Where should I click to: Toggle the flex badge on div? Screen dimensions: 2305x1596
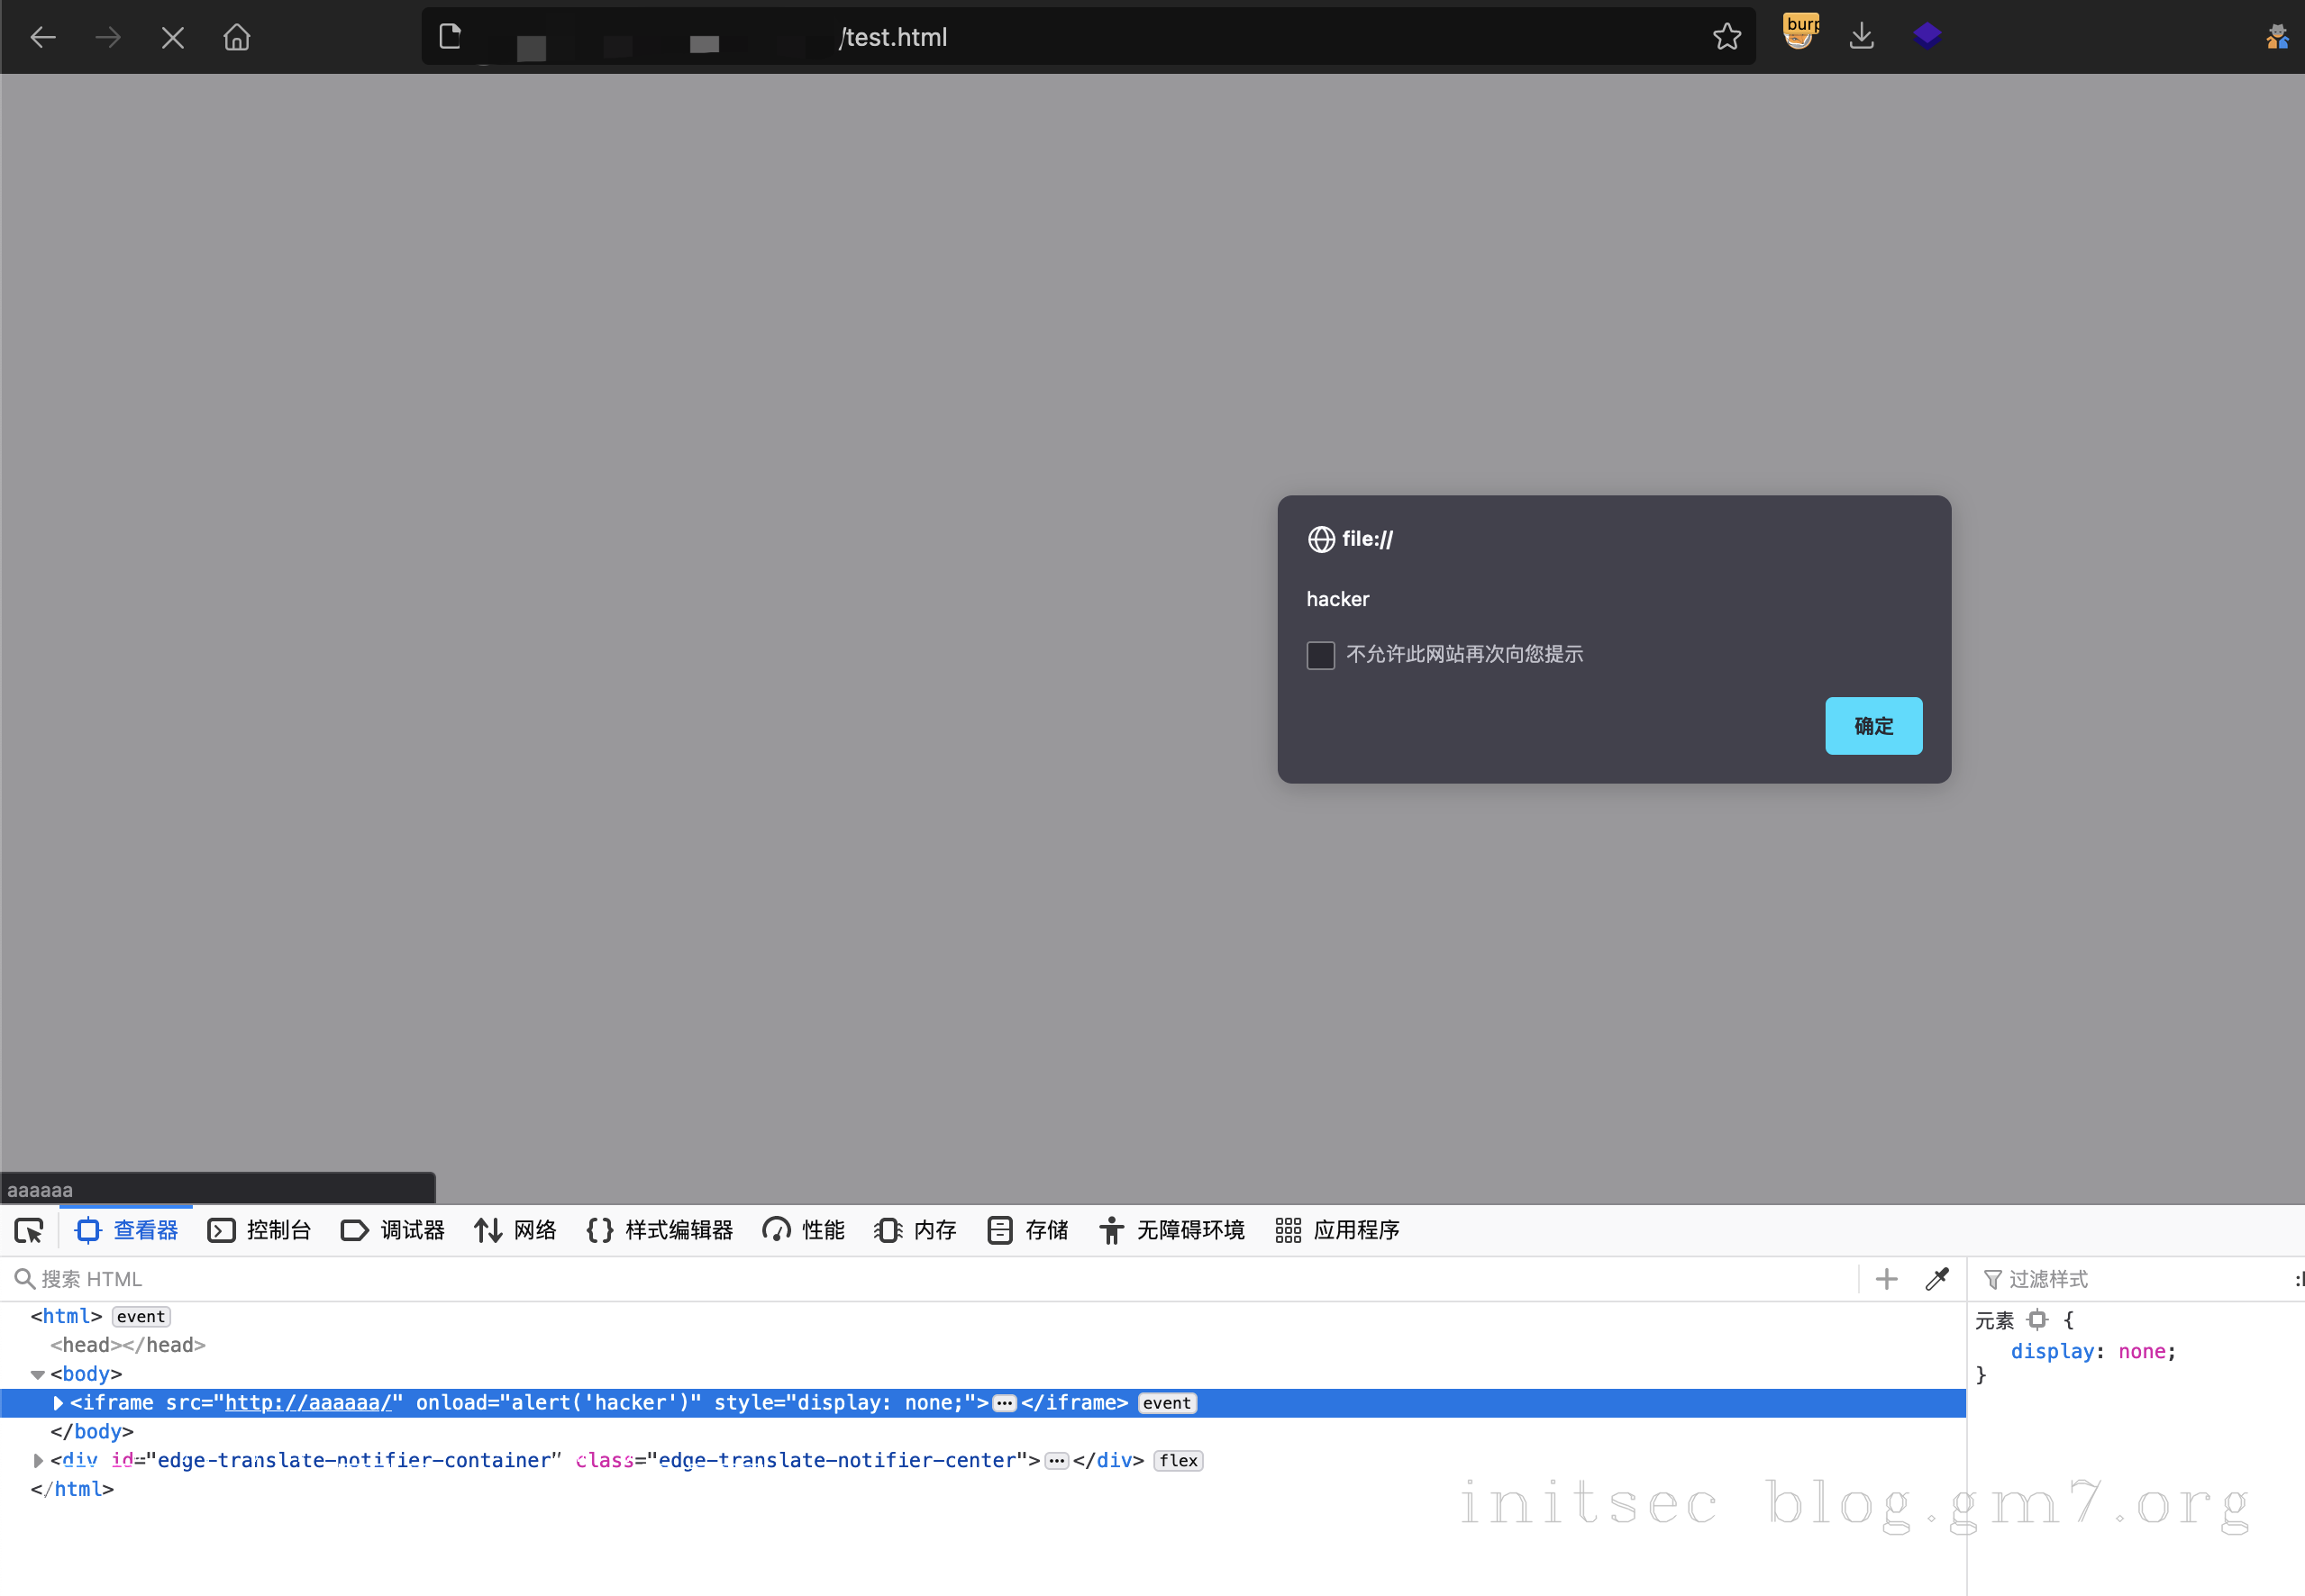click(1178, 1461)
